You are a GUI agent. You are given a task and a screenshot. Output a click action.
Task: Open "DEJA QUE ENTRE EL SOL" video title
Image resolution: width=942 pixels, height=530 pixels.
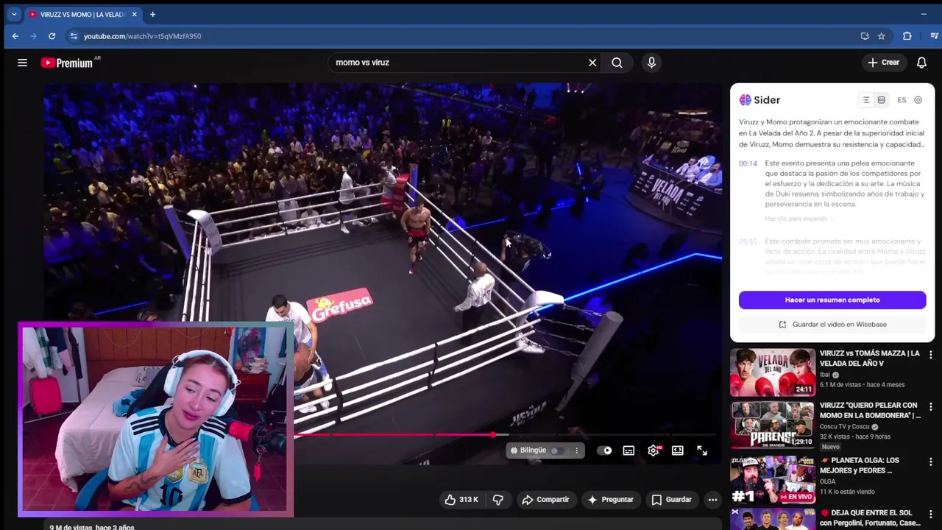click(x=870, y=517)
